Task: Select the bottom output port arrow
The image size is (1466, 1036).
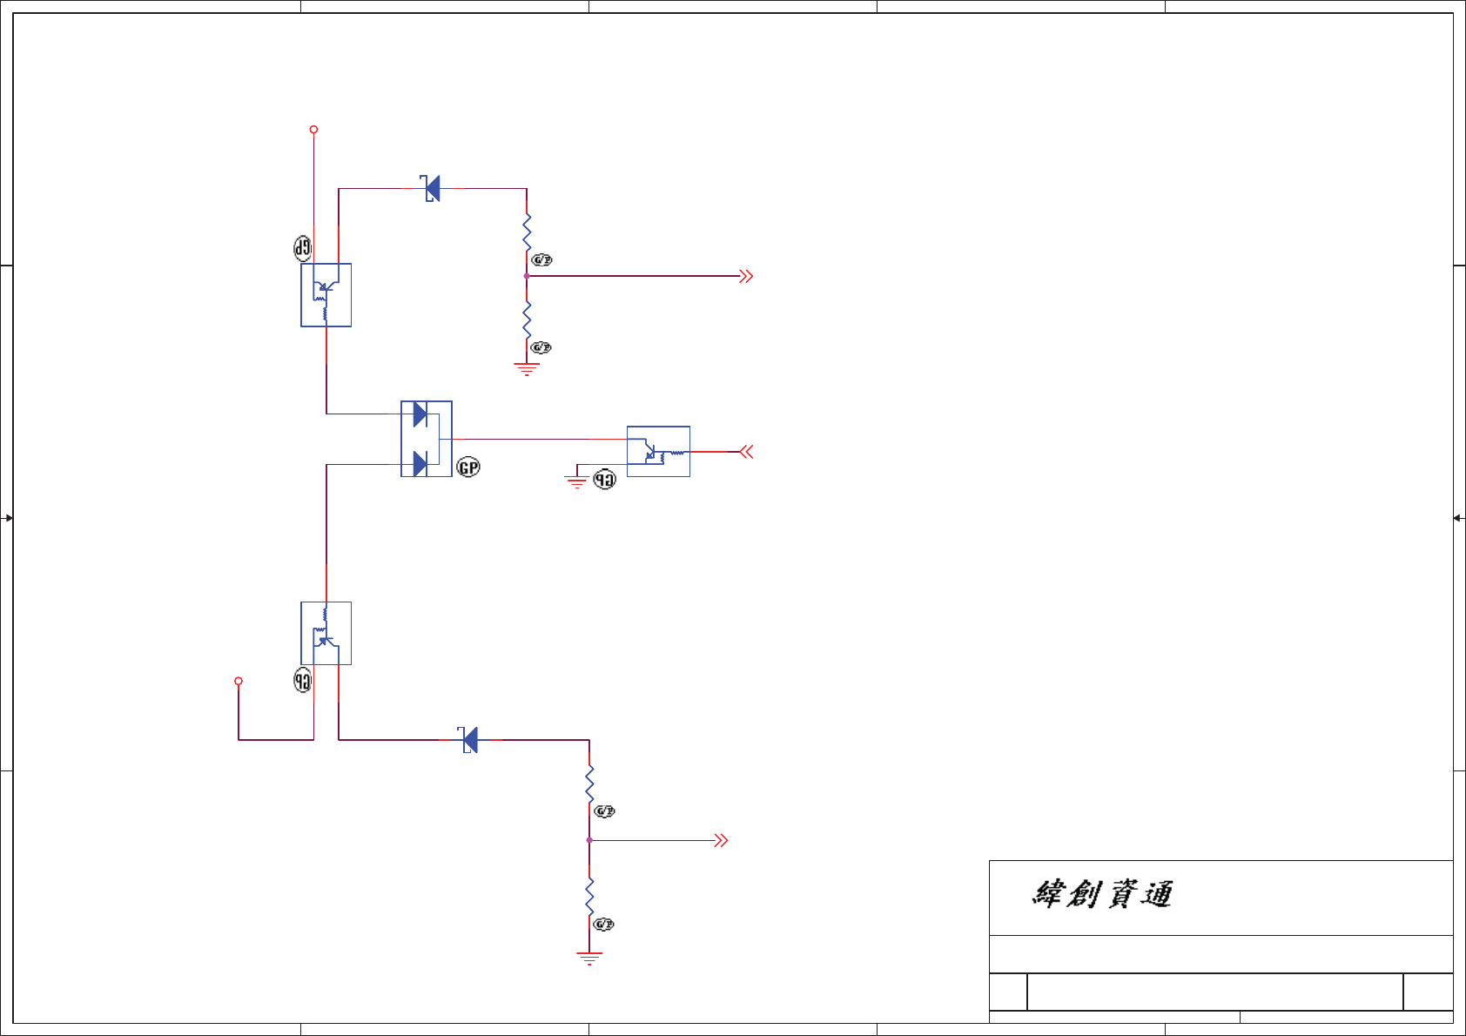Action: click(x=721, y=840)
